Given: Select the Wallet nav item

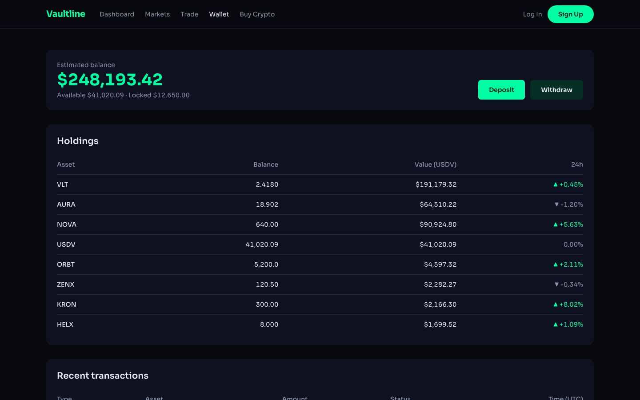Looking at the screenshot, I should pyautogui.click(x=219, y=14).
